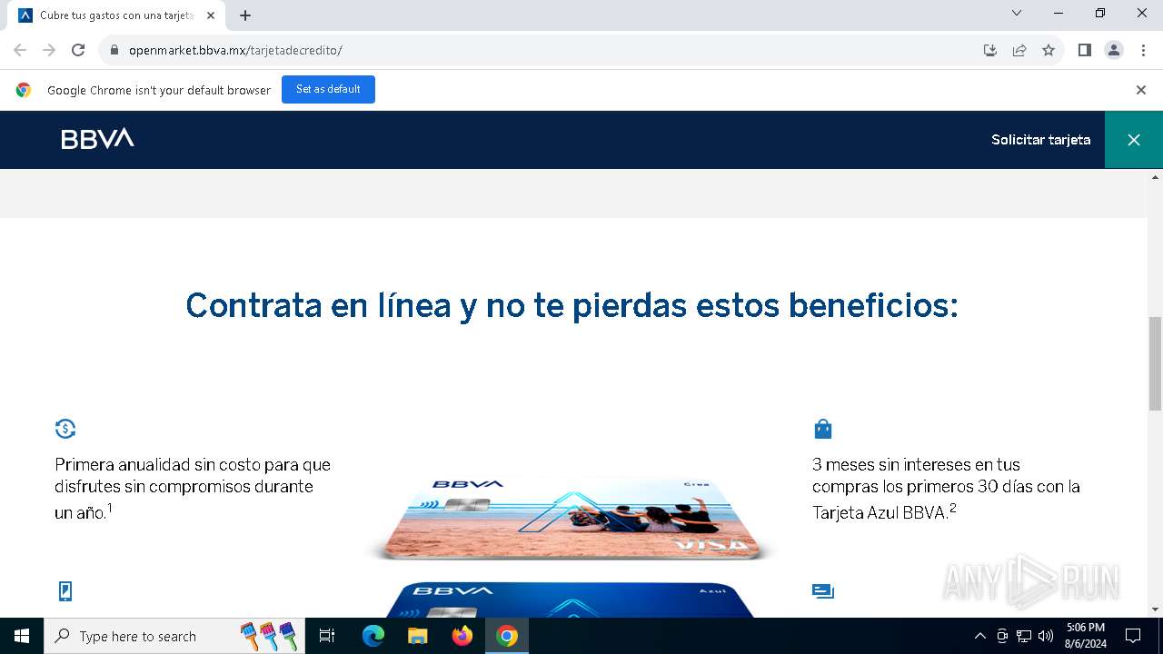Click the taskbar search box
Image resolution: width=1163 pixels, height=654 pixels.
tap(176, 636)
